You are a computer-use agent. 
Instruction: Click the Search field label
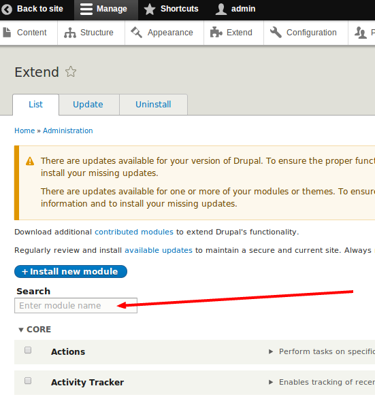coord(33,292)
